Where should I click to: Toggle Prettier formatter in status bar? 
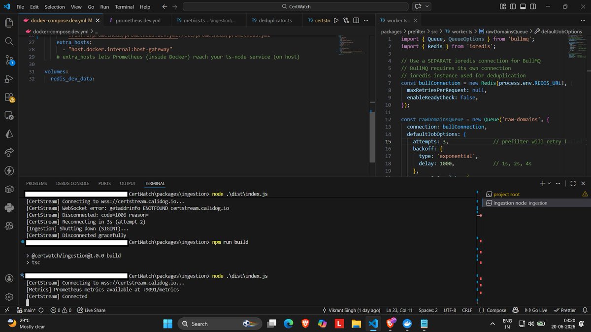(x=564, y=310)
